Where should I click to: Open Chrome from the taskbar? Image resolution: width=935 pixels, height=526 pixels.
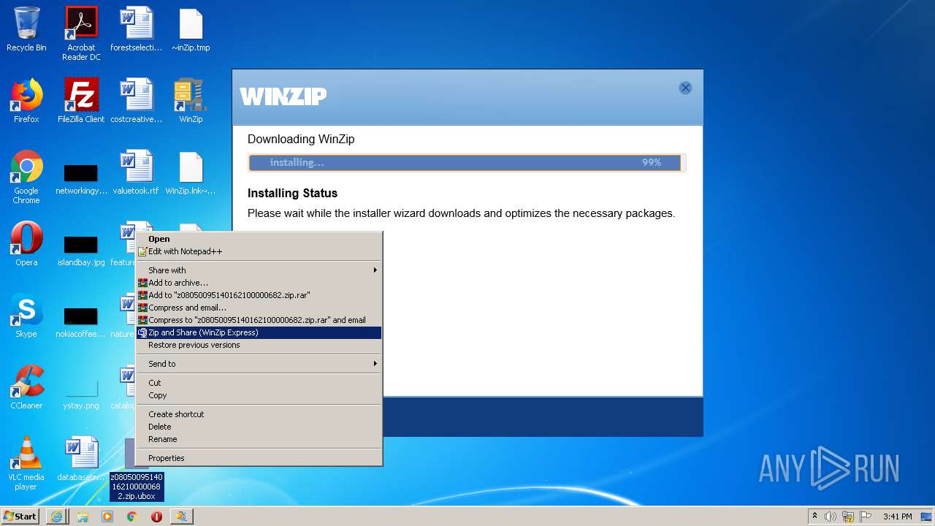(132, 517)
